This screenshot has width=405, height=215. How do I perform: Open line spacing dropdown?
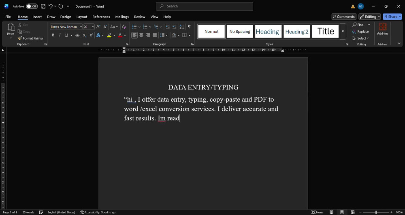[x=164, y=35]
